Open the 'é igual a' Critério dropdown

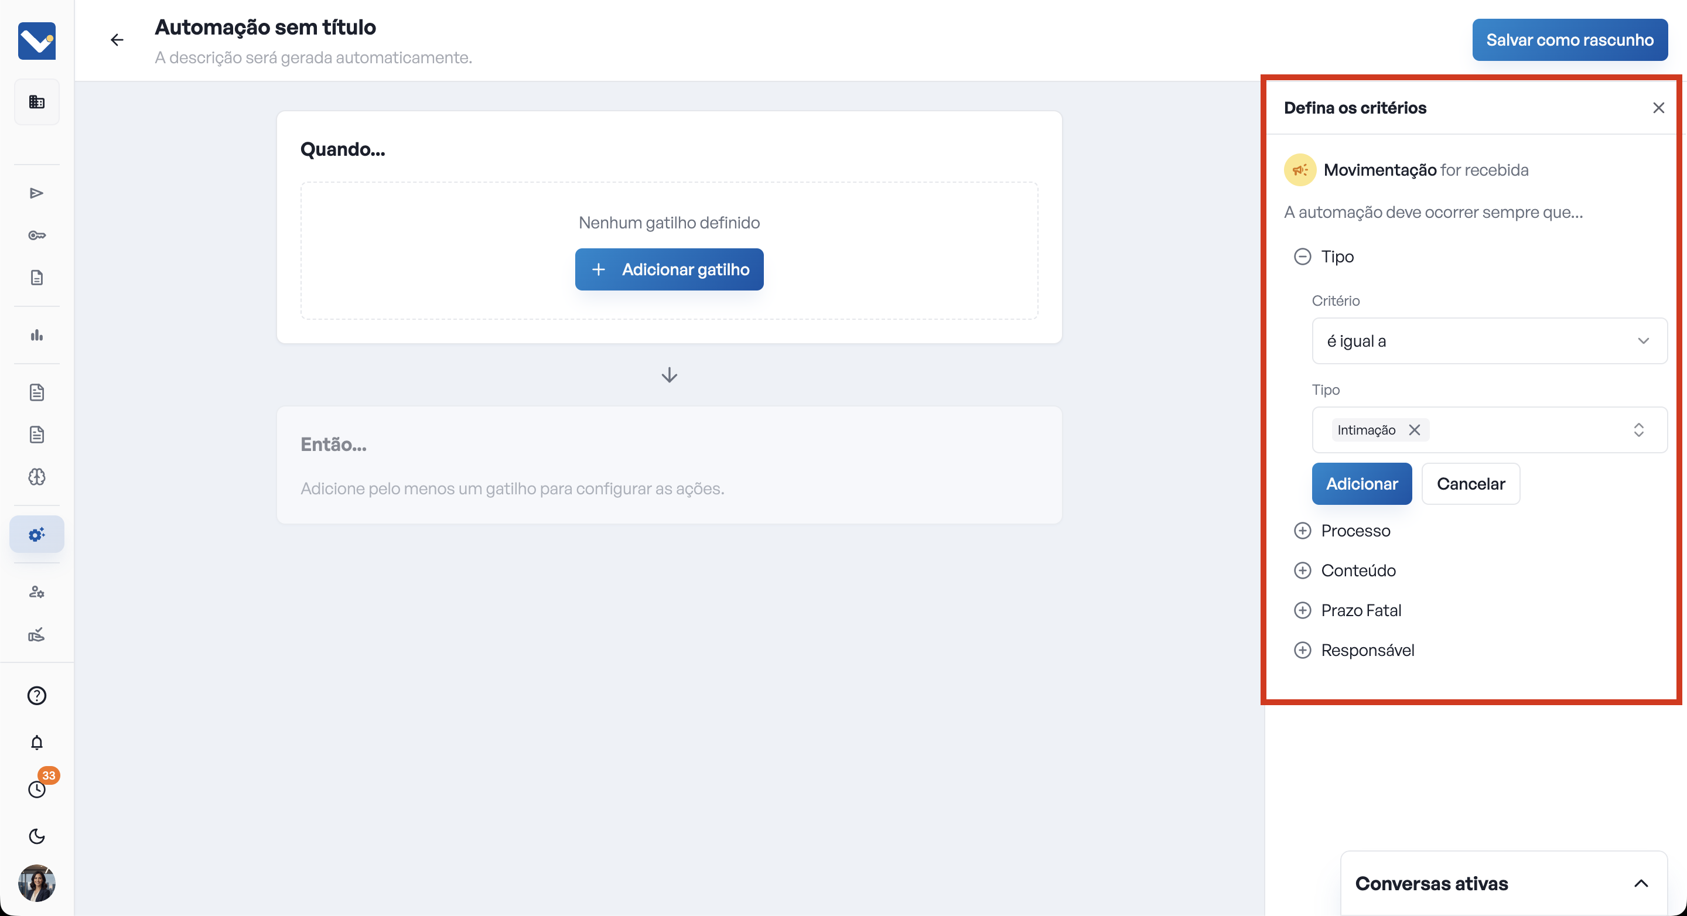click(1488, 340)
